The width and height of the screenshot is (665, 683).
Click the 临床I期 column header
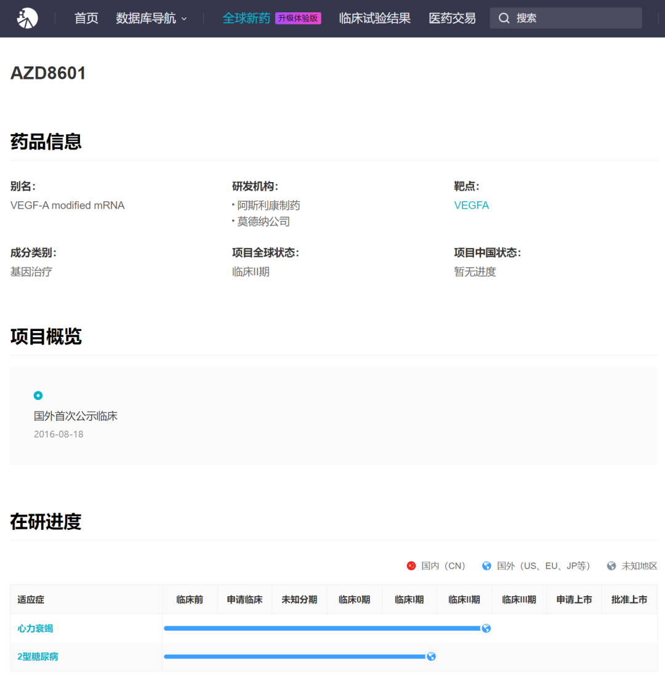pyautogui.click(x=409, y=599)
